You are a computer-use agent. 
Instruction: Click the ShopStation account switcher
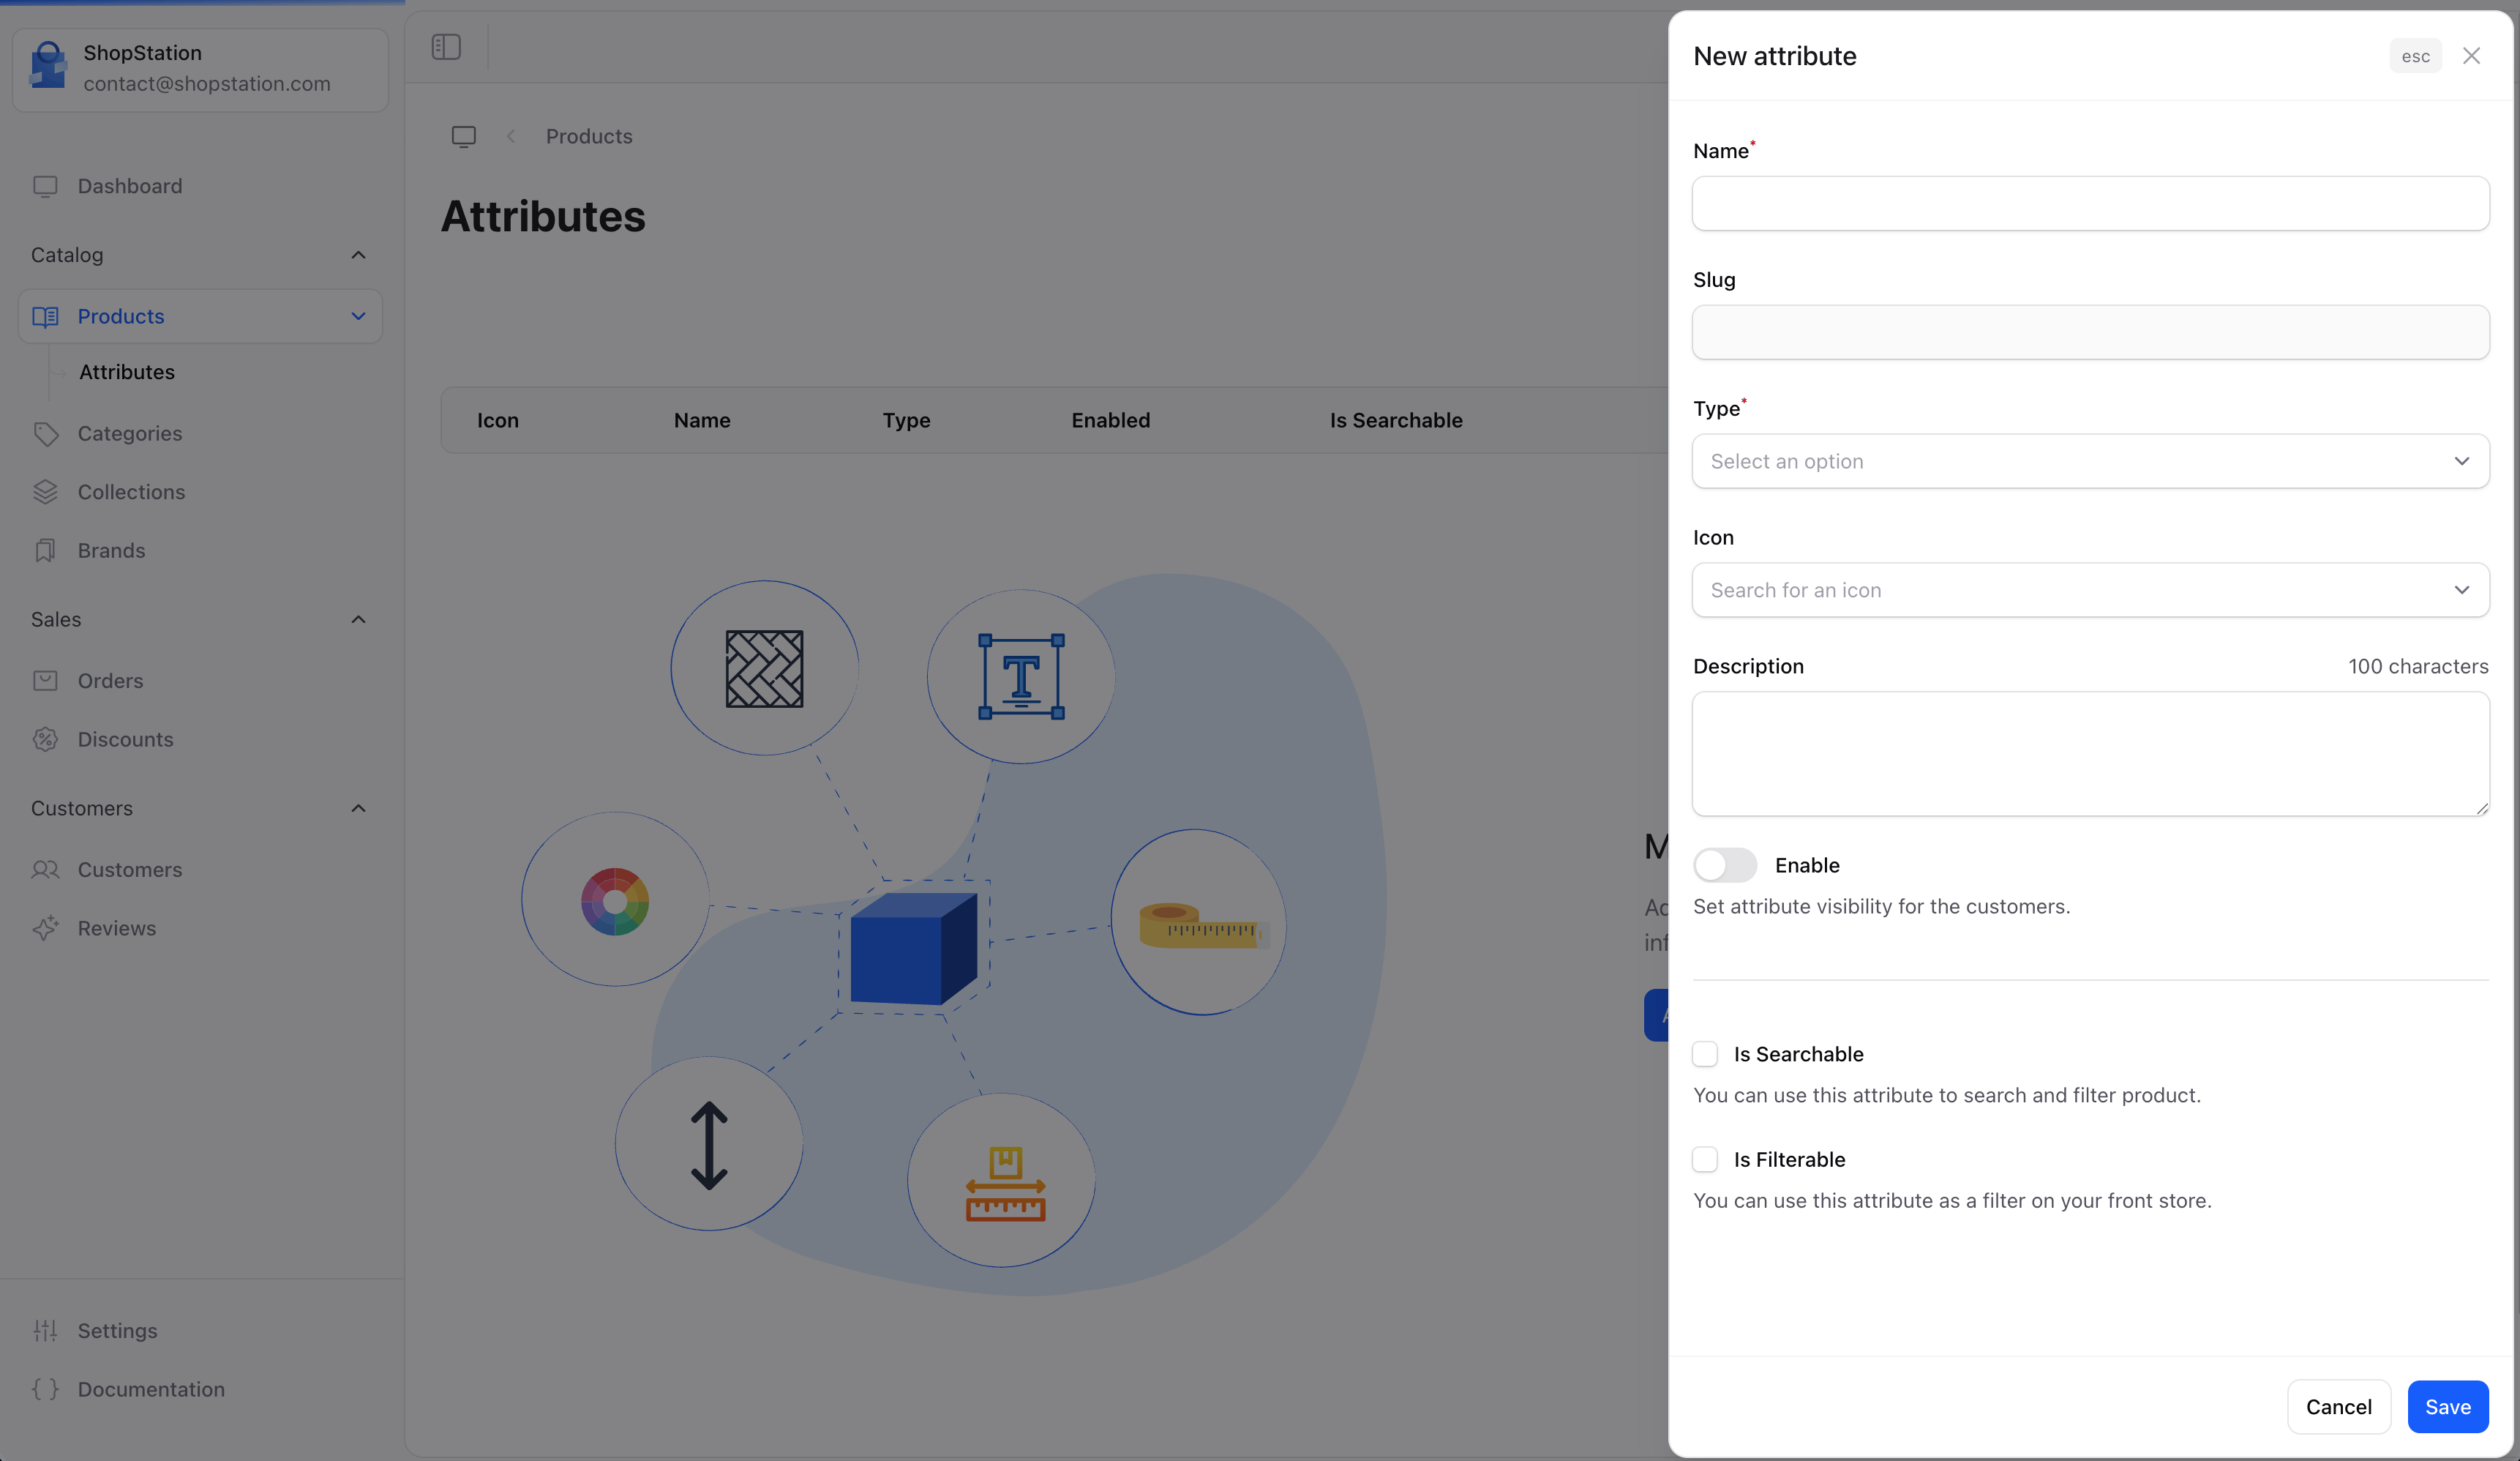tap(200, 69)
